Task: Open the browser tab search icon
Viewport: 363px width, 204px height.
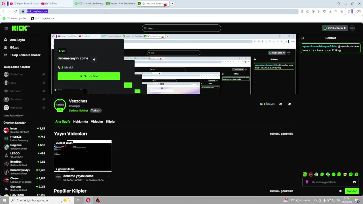Action: pos(339,4)
